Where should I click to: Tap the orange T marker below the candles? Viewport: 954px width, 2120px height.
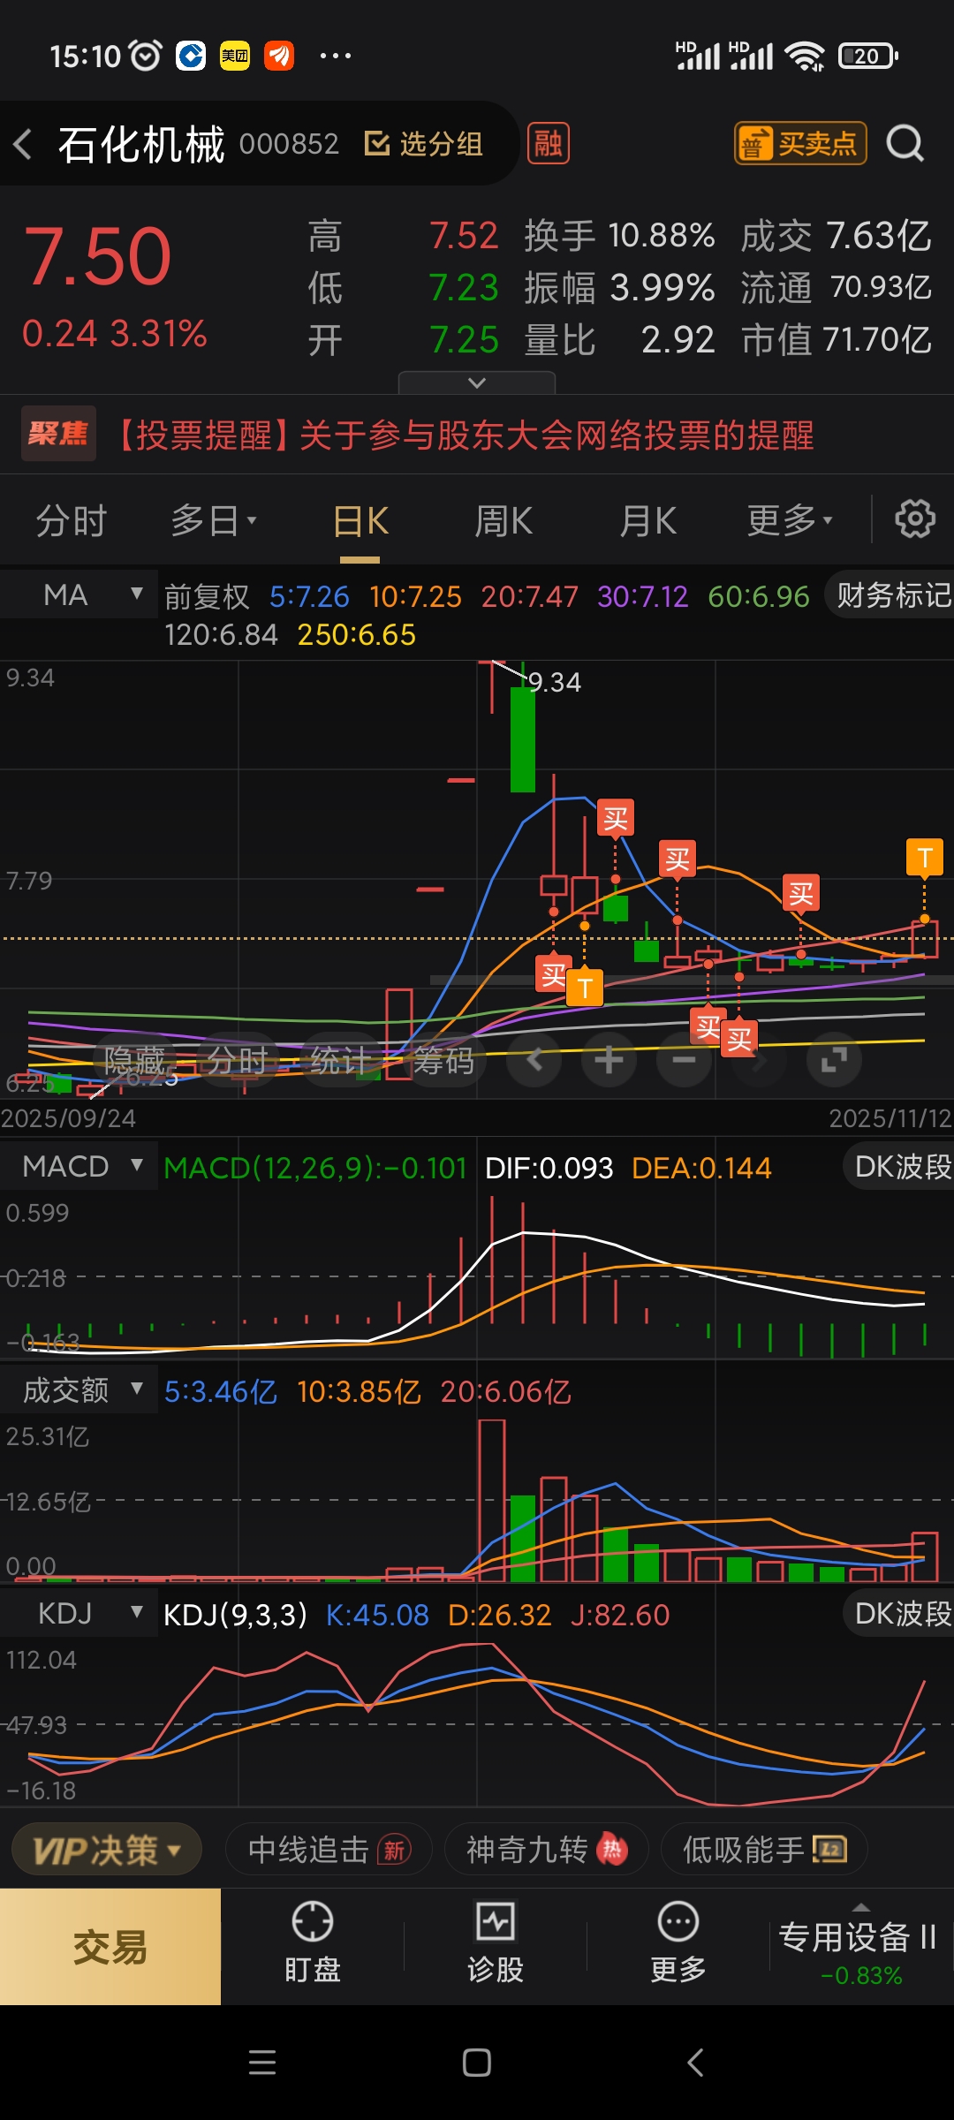[x=585, y=988]
